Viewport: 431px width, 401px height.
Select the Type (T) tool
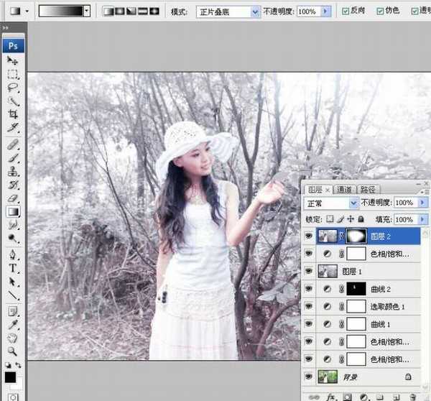(x=13, y=268)
